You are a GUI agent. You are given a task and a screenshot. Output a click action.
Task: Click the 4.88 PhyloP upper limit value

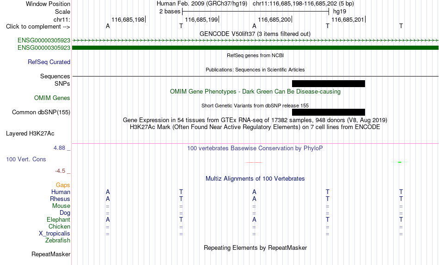tap(59, 148)
